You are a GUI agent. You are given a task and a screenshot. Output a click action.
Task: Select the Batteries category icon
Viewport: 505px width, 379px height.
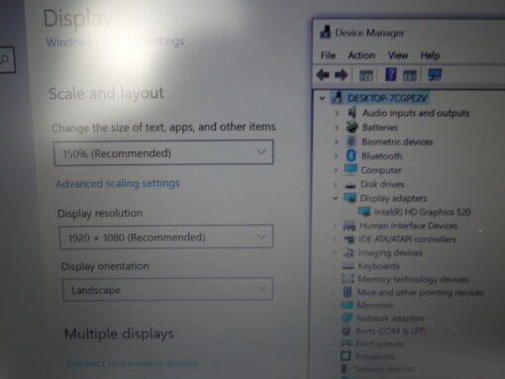point(352,127)
